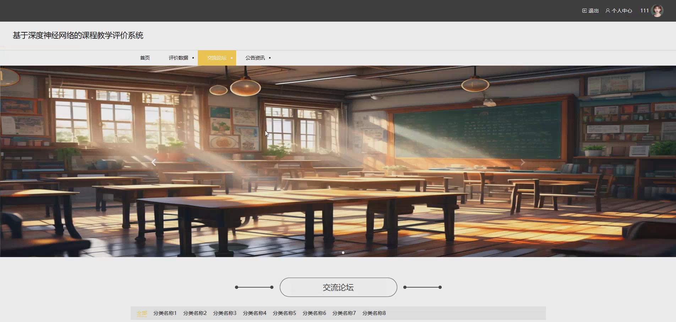Expand the 交流论坛 submenu
Image resolution: width=676 pixels, height=322 pixels.
[x=216, y=58]
